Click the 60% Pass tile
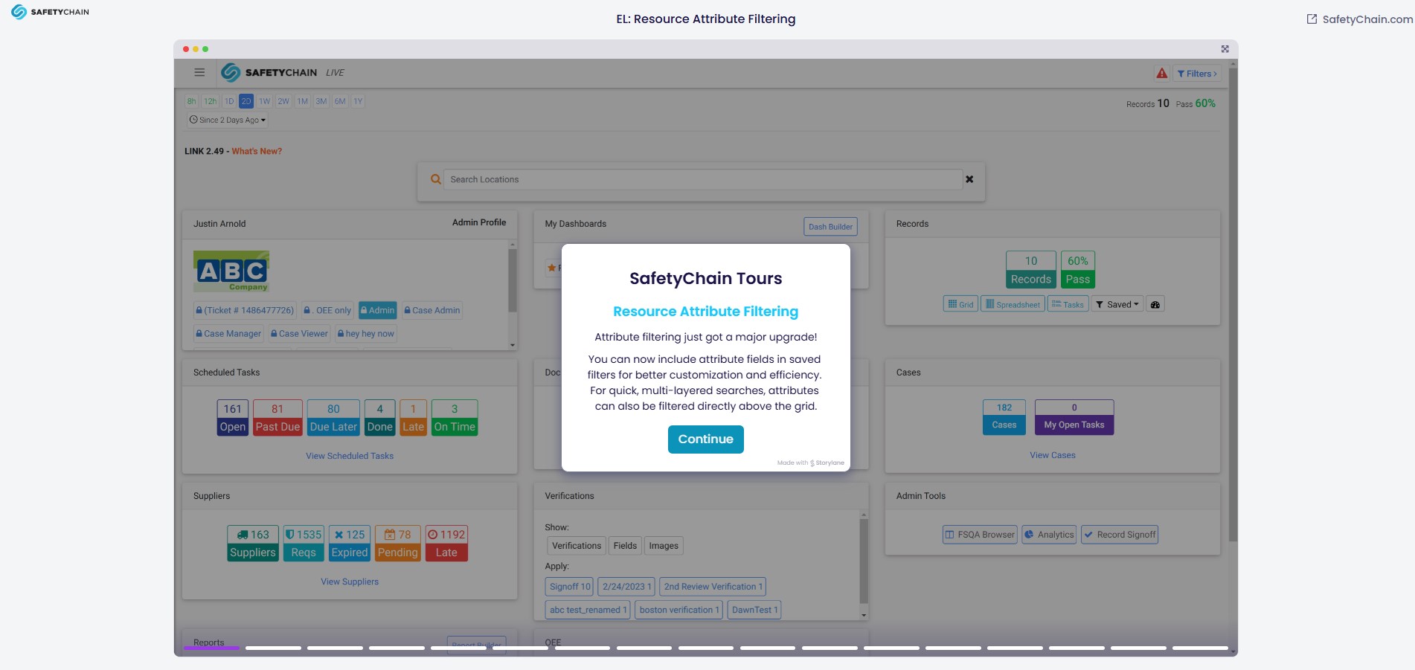Image resolution: width=1415 pixels, height=670 pixels. pos(1077,270)
